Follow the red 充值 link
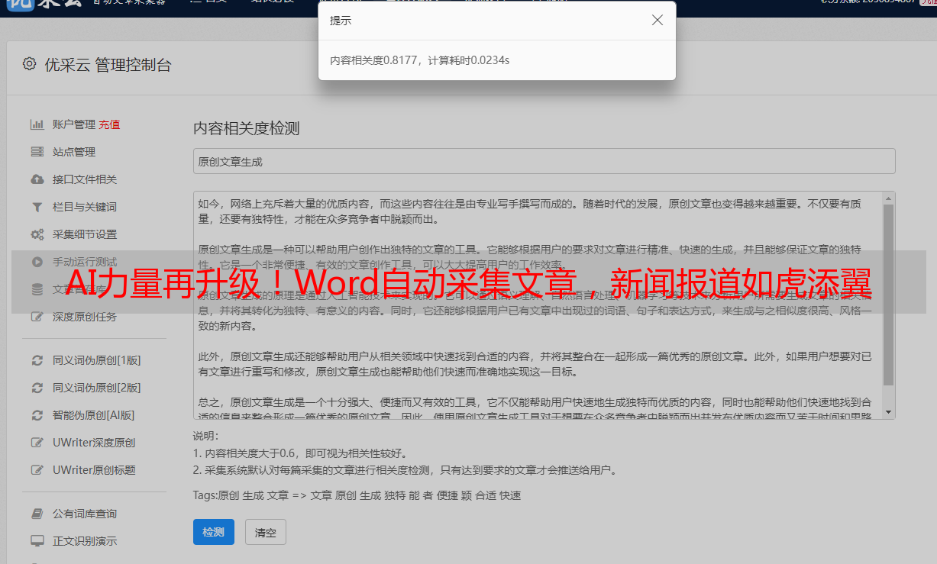This screenshot has height=564, width=937. click(x=109, y=124)
